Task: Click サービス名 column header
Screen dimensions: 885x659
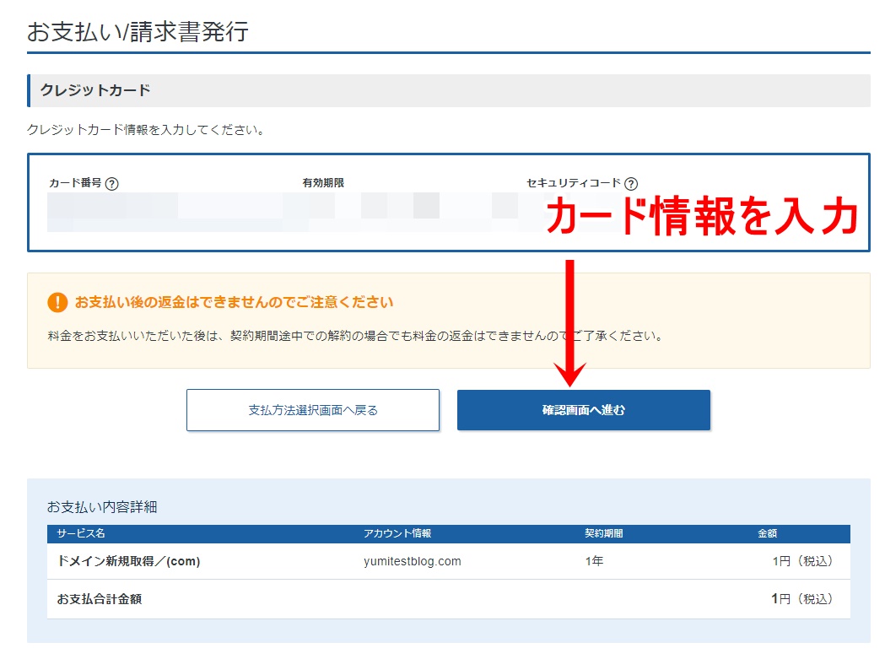Action: click(81, 533)
